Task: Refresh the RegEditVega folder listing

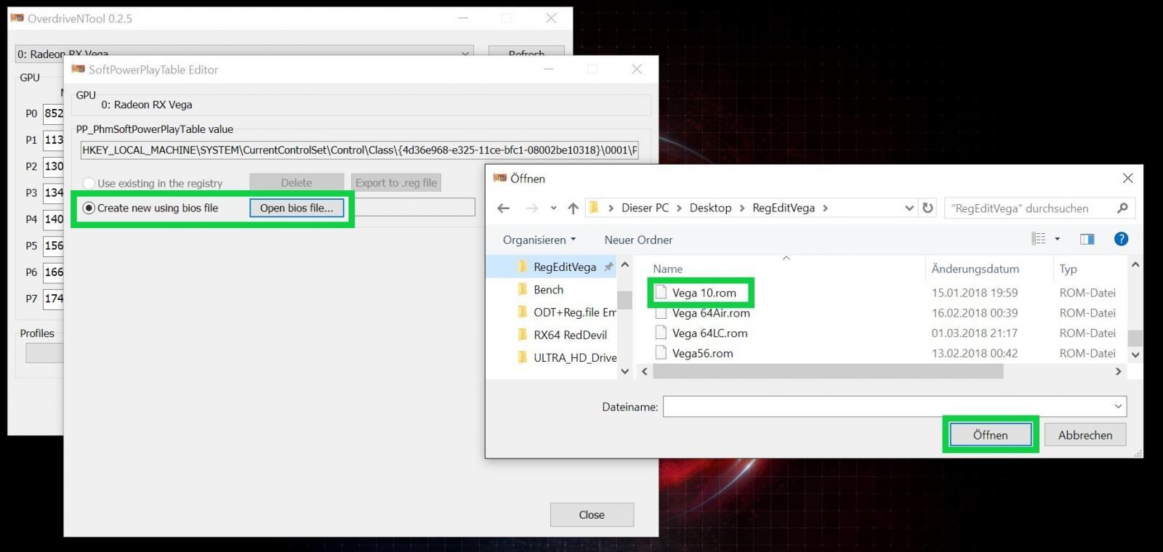Action: pyautogui.click(x=927, y=208)
